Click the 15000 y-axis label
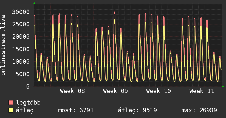Viewport: 226px width, 118px height. [x=21, y=49]
